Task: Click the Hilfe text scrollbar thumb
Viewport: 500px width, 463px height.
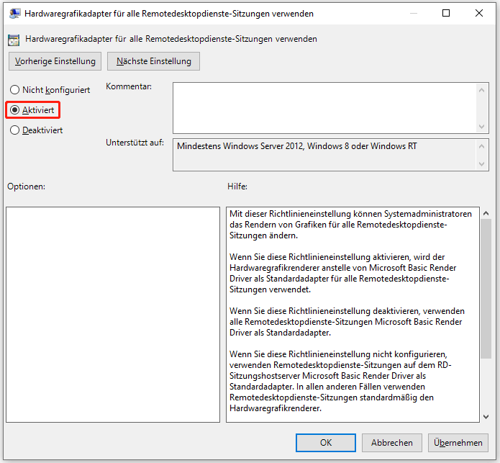Action: pyautogui.click(x=486, y=288)
